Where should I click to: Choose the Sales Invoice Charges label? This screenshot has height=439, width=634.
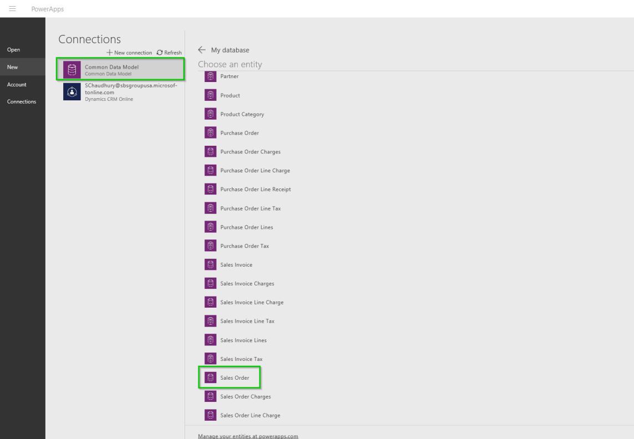pos(247,283)
